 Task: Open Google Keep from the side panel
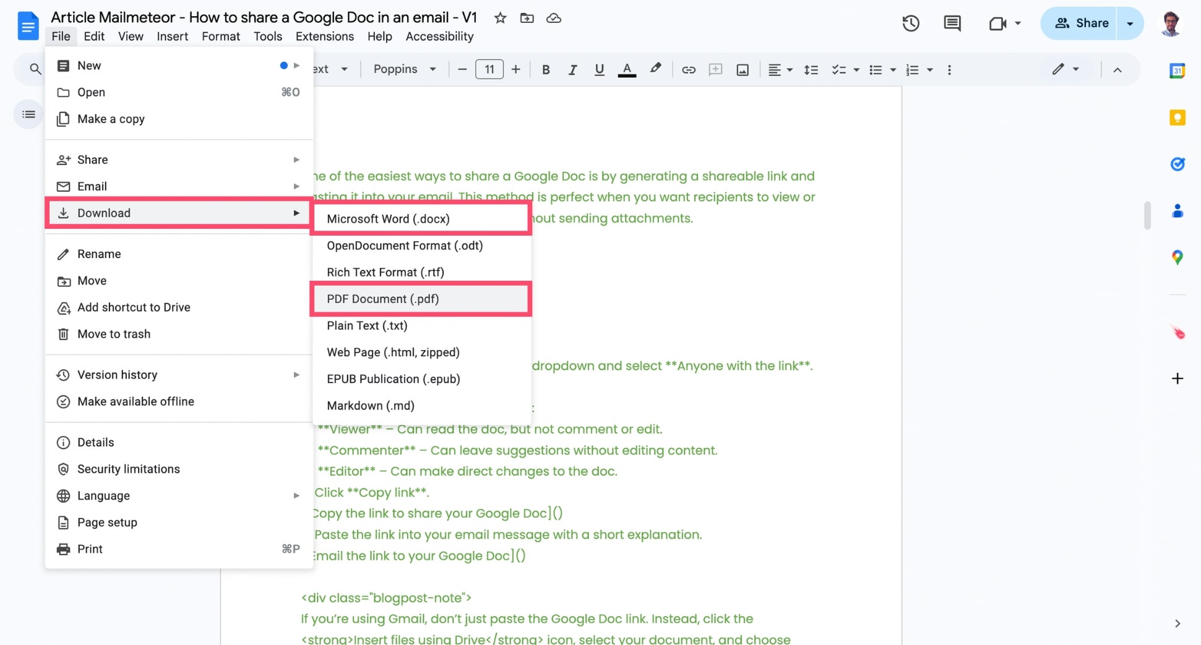(1177, 117)
